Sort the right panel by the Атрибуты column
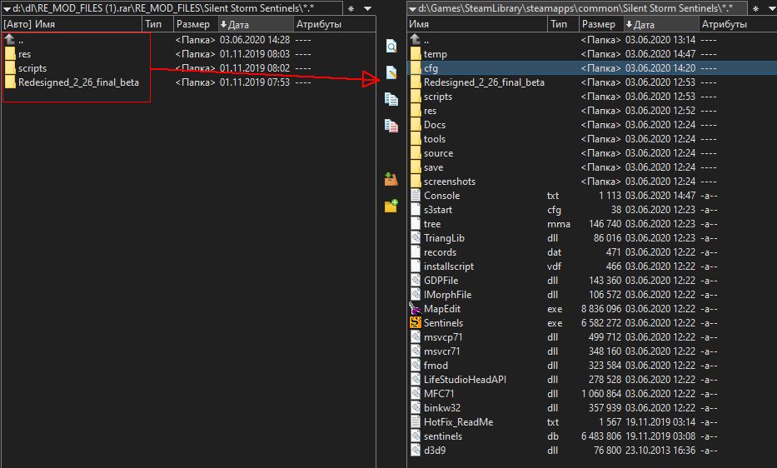Image resolution: width=777 pixels, height=468 pixels. tap(738, 24)
